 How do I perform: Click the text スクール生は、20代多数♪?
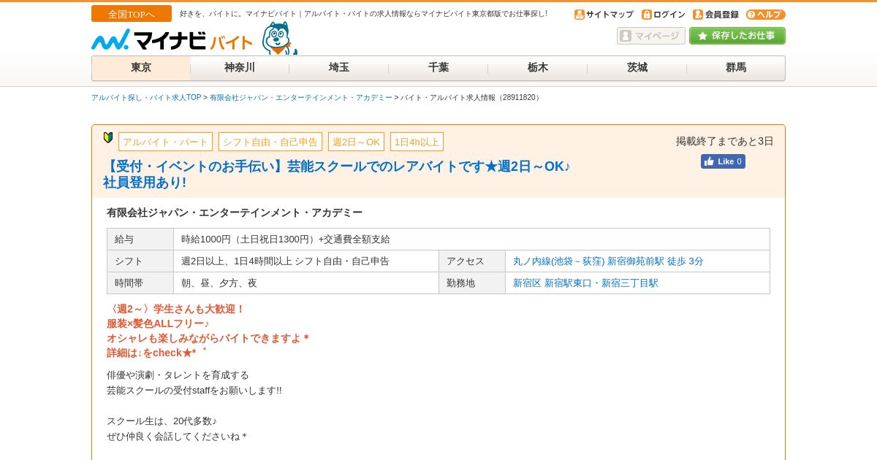[x=162, y=421]
